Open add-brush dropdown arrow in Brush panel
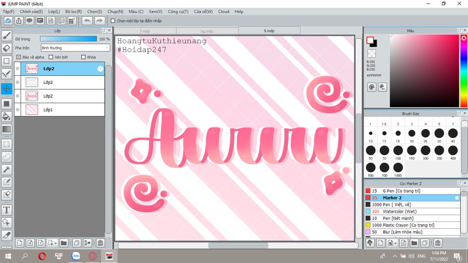This screenshot has width=468, height=263. tap(395, 243)
